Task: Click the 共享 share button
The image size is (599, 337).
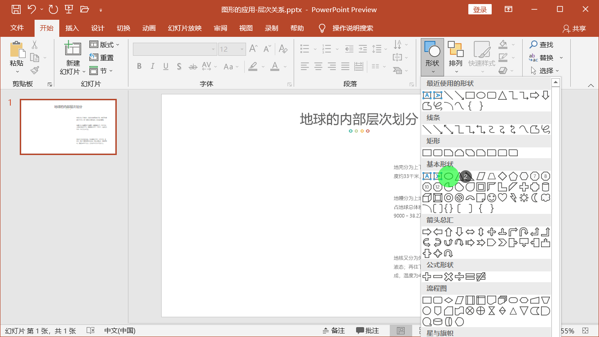Action: pyautogui.click(x=574, y=28)
